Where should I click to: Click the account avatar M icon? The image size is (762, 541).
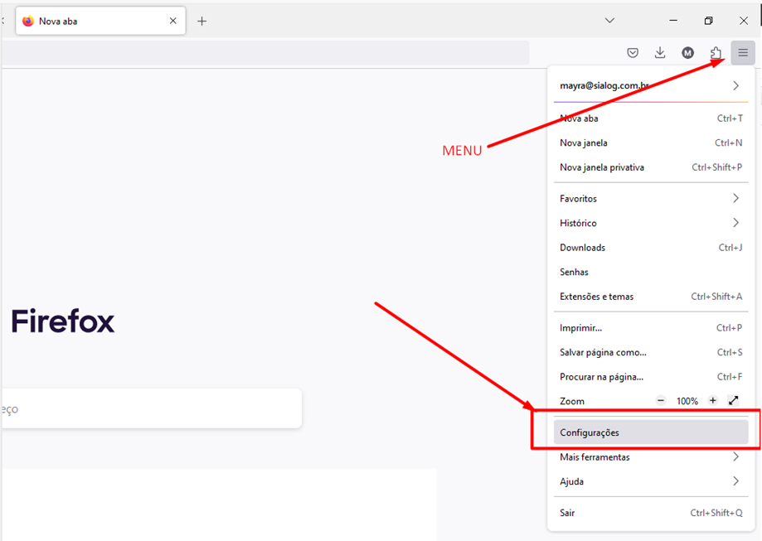[687, 53]
